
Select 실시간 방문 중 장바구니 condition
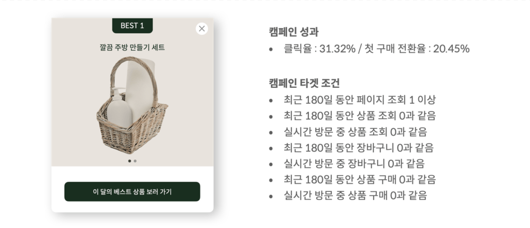coord(354,163)
